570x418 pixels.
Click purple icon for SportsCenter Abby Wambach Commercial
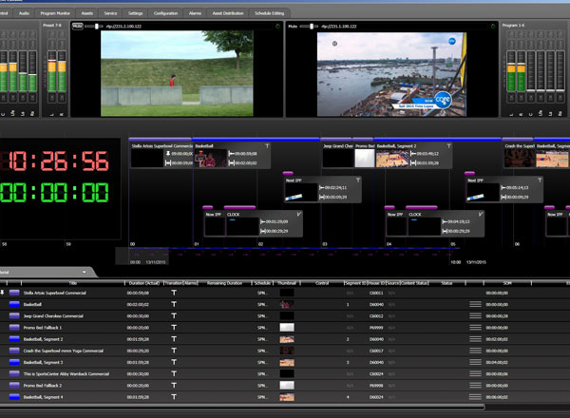pos(14,373)
